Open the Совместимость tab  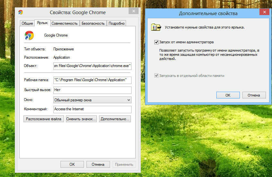(x=65, y=23)
